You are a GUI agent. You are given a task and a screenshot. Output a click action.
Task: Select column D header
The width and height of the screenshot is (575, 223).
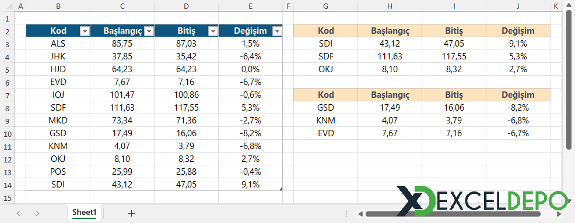pos(186,6)
